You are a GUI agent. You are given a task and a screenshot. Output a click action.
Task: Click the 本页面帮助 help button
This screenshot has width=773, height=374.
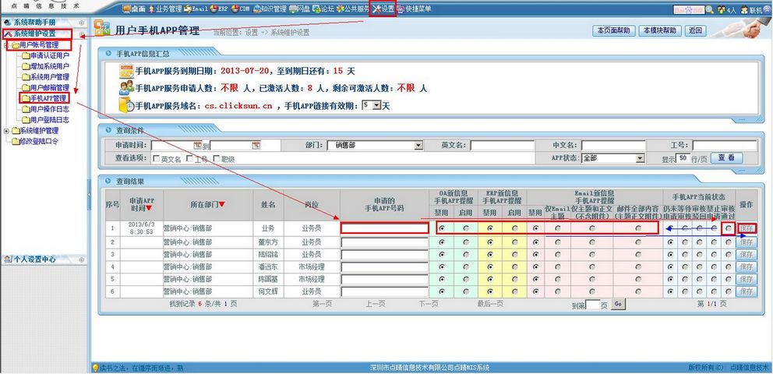coord(612,30)
